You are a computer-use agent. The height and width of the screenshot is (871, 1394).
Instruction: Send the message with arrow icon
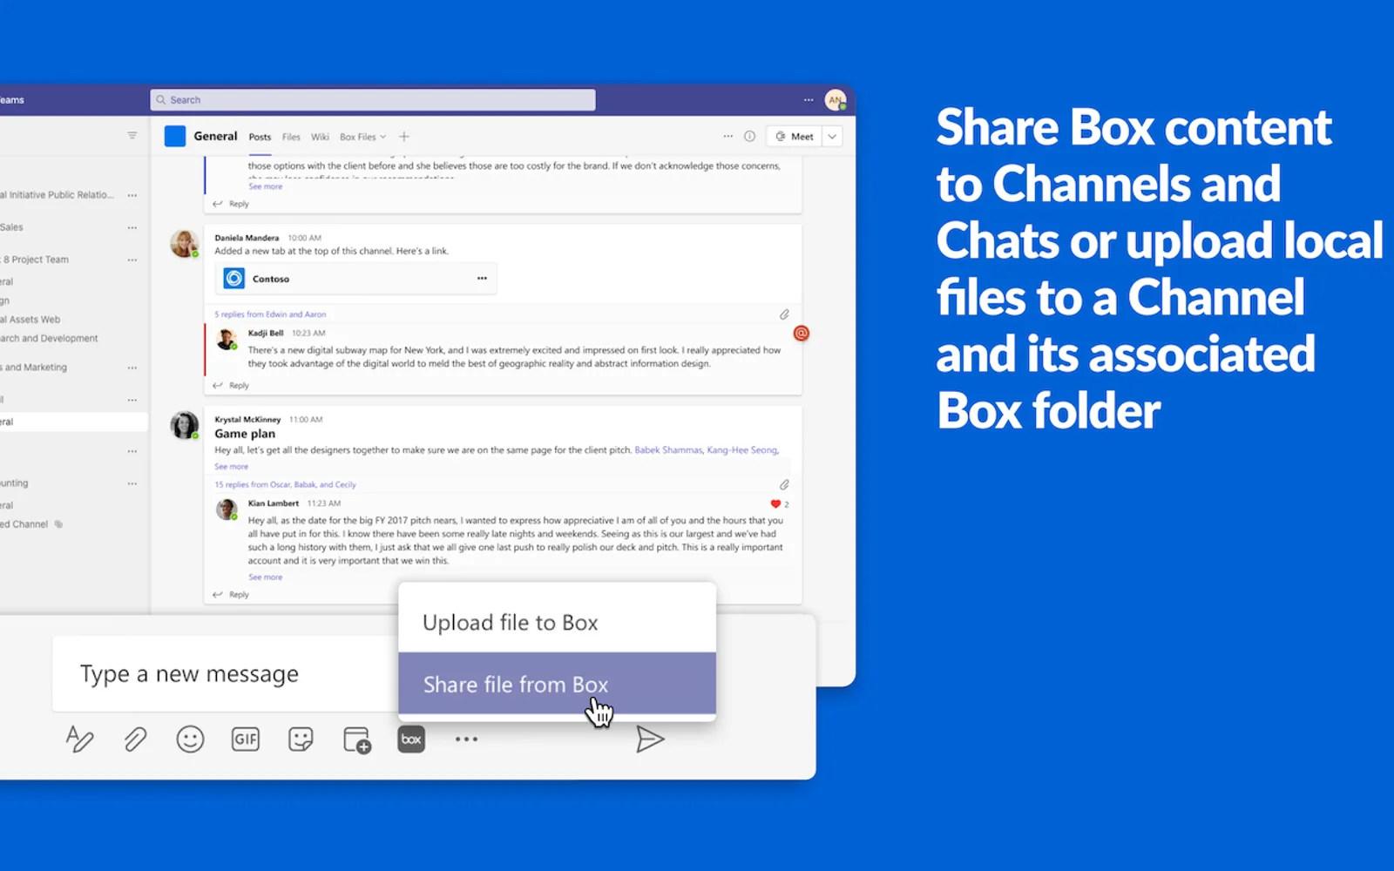point(650,739)
